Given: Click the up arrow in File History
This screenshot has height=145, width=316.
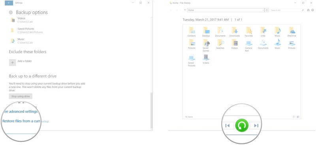Looking at the screenshot, I should click(185, 10).
